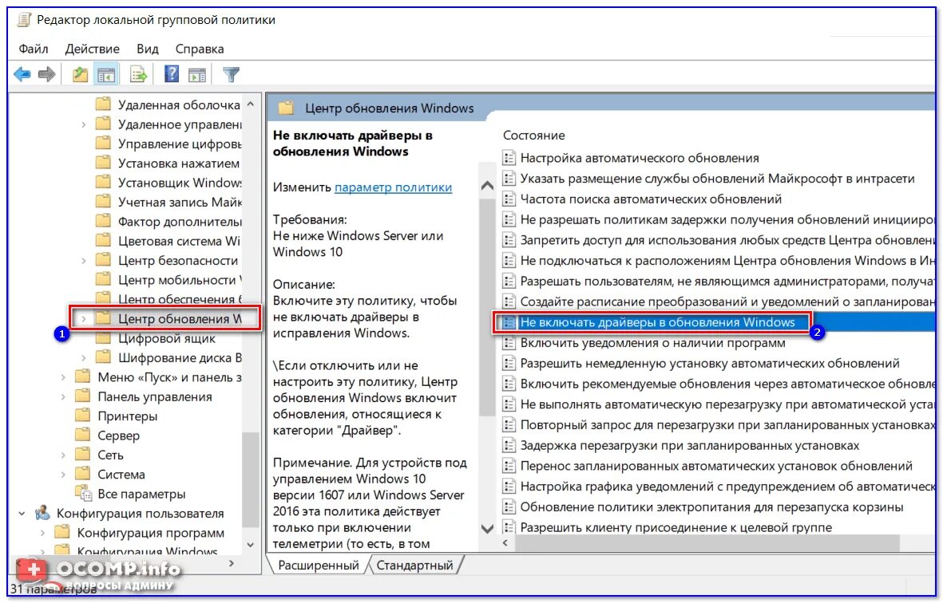Expand the Центр безопасности tree node
This screenshot has width=943, height=603.
click(84, 261)
